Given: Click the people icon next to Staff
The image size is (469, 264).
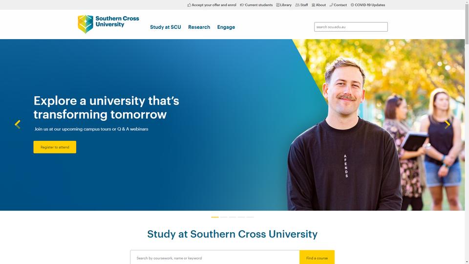Looking at the screenshot, I should pyautogui.click(x=298, y=5).
